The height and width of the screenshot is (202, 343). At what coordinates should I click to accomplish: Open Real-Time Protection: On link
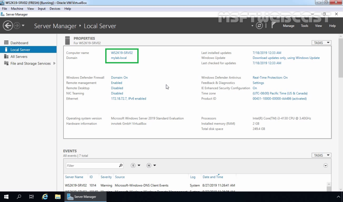click(270, 77)
